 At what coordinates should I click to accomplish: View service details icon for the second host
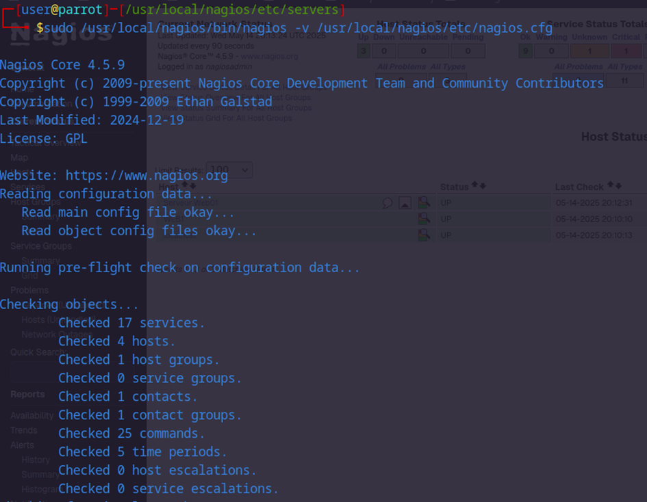coord(424,219)
